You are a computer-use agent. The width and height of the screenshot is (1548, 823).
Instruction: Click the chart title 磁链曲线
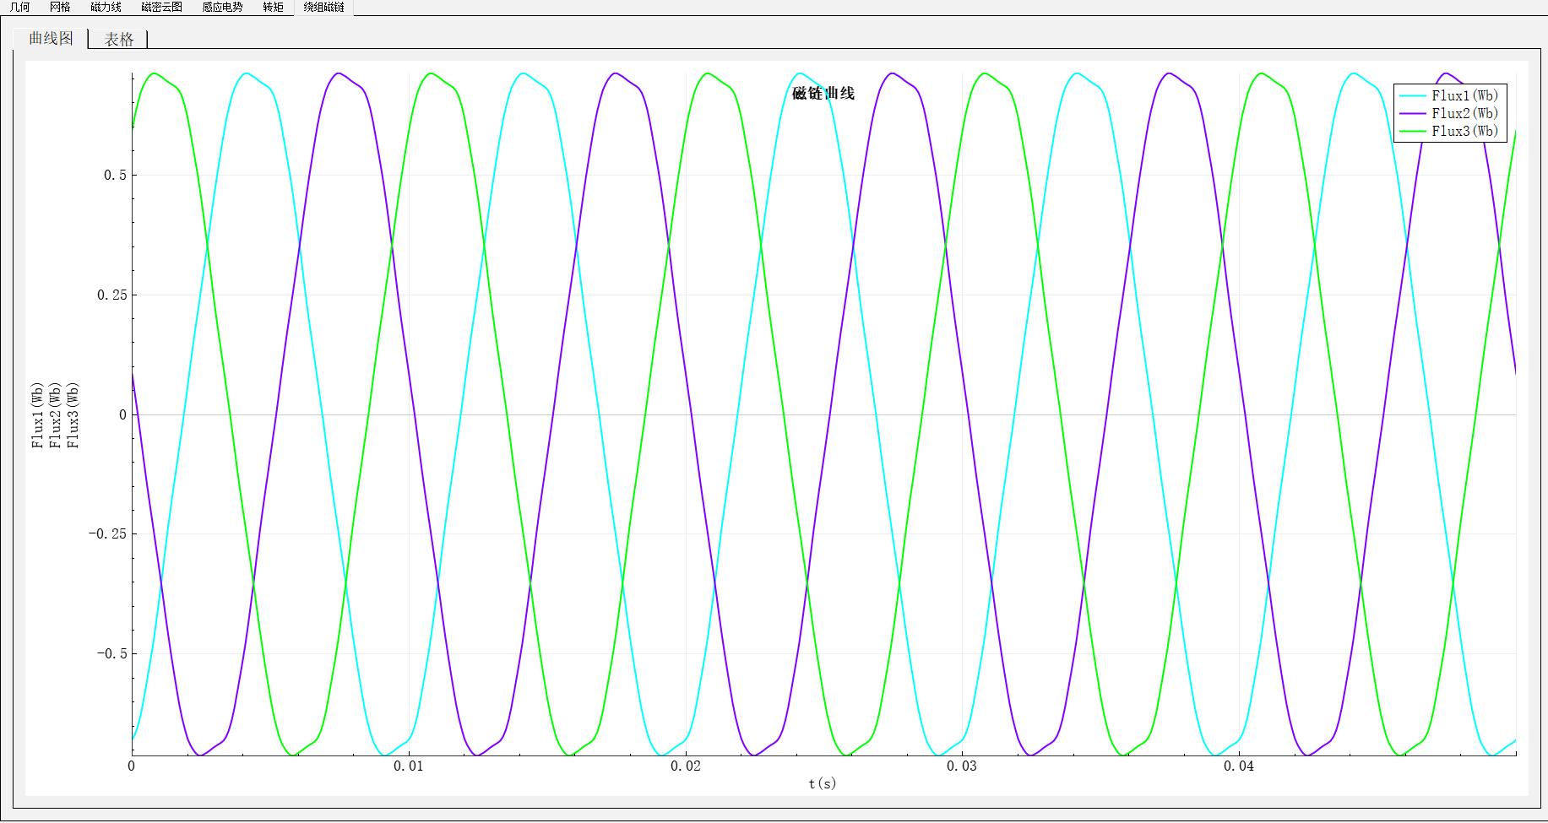pos(823,93)
